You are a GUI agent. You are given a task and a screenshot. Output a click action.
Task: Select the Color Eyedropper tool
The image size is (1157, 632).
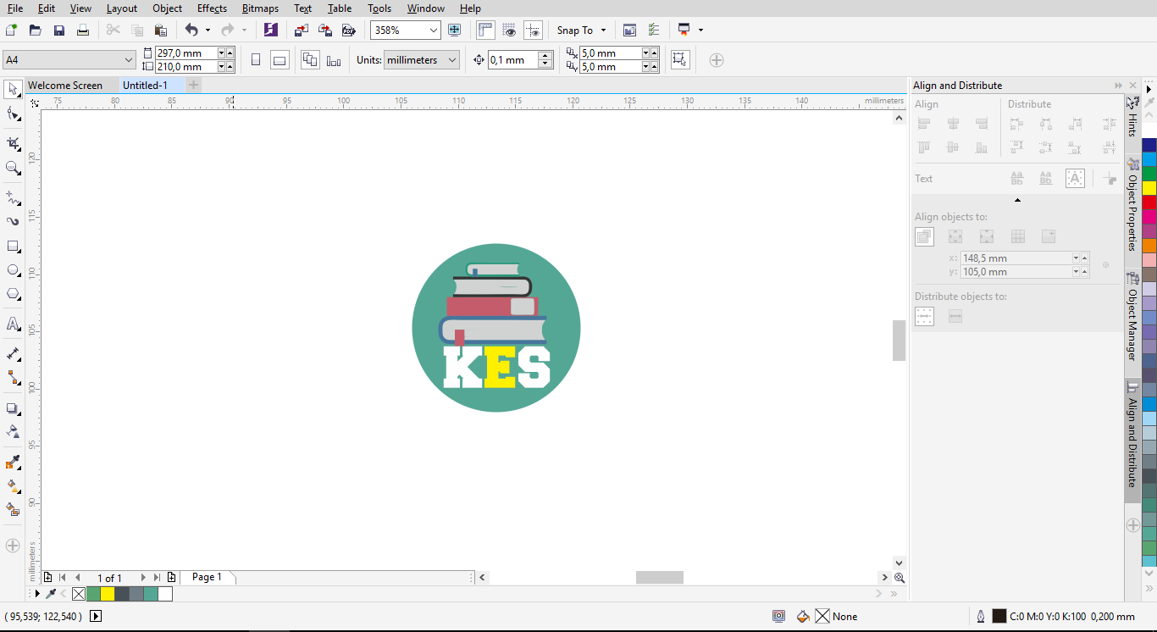[13, 463]
